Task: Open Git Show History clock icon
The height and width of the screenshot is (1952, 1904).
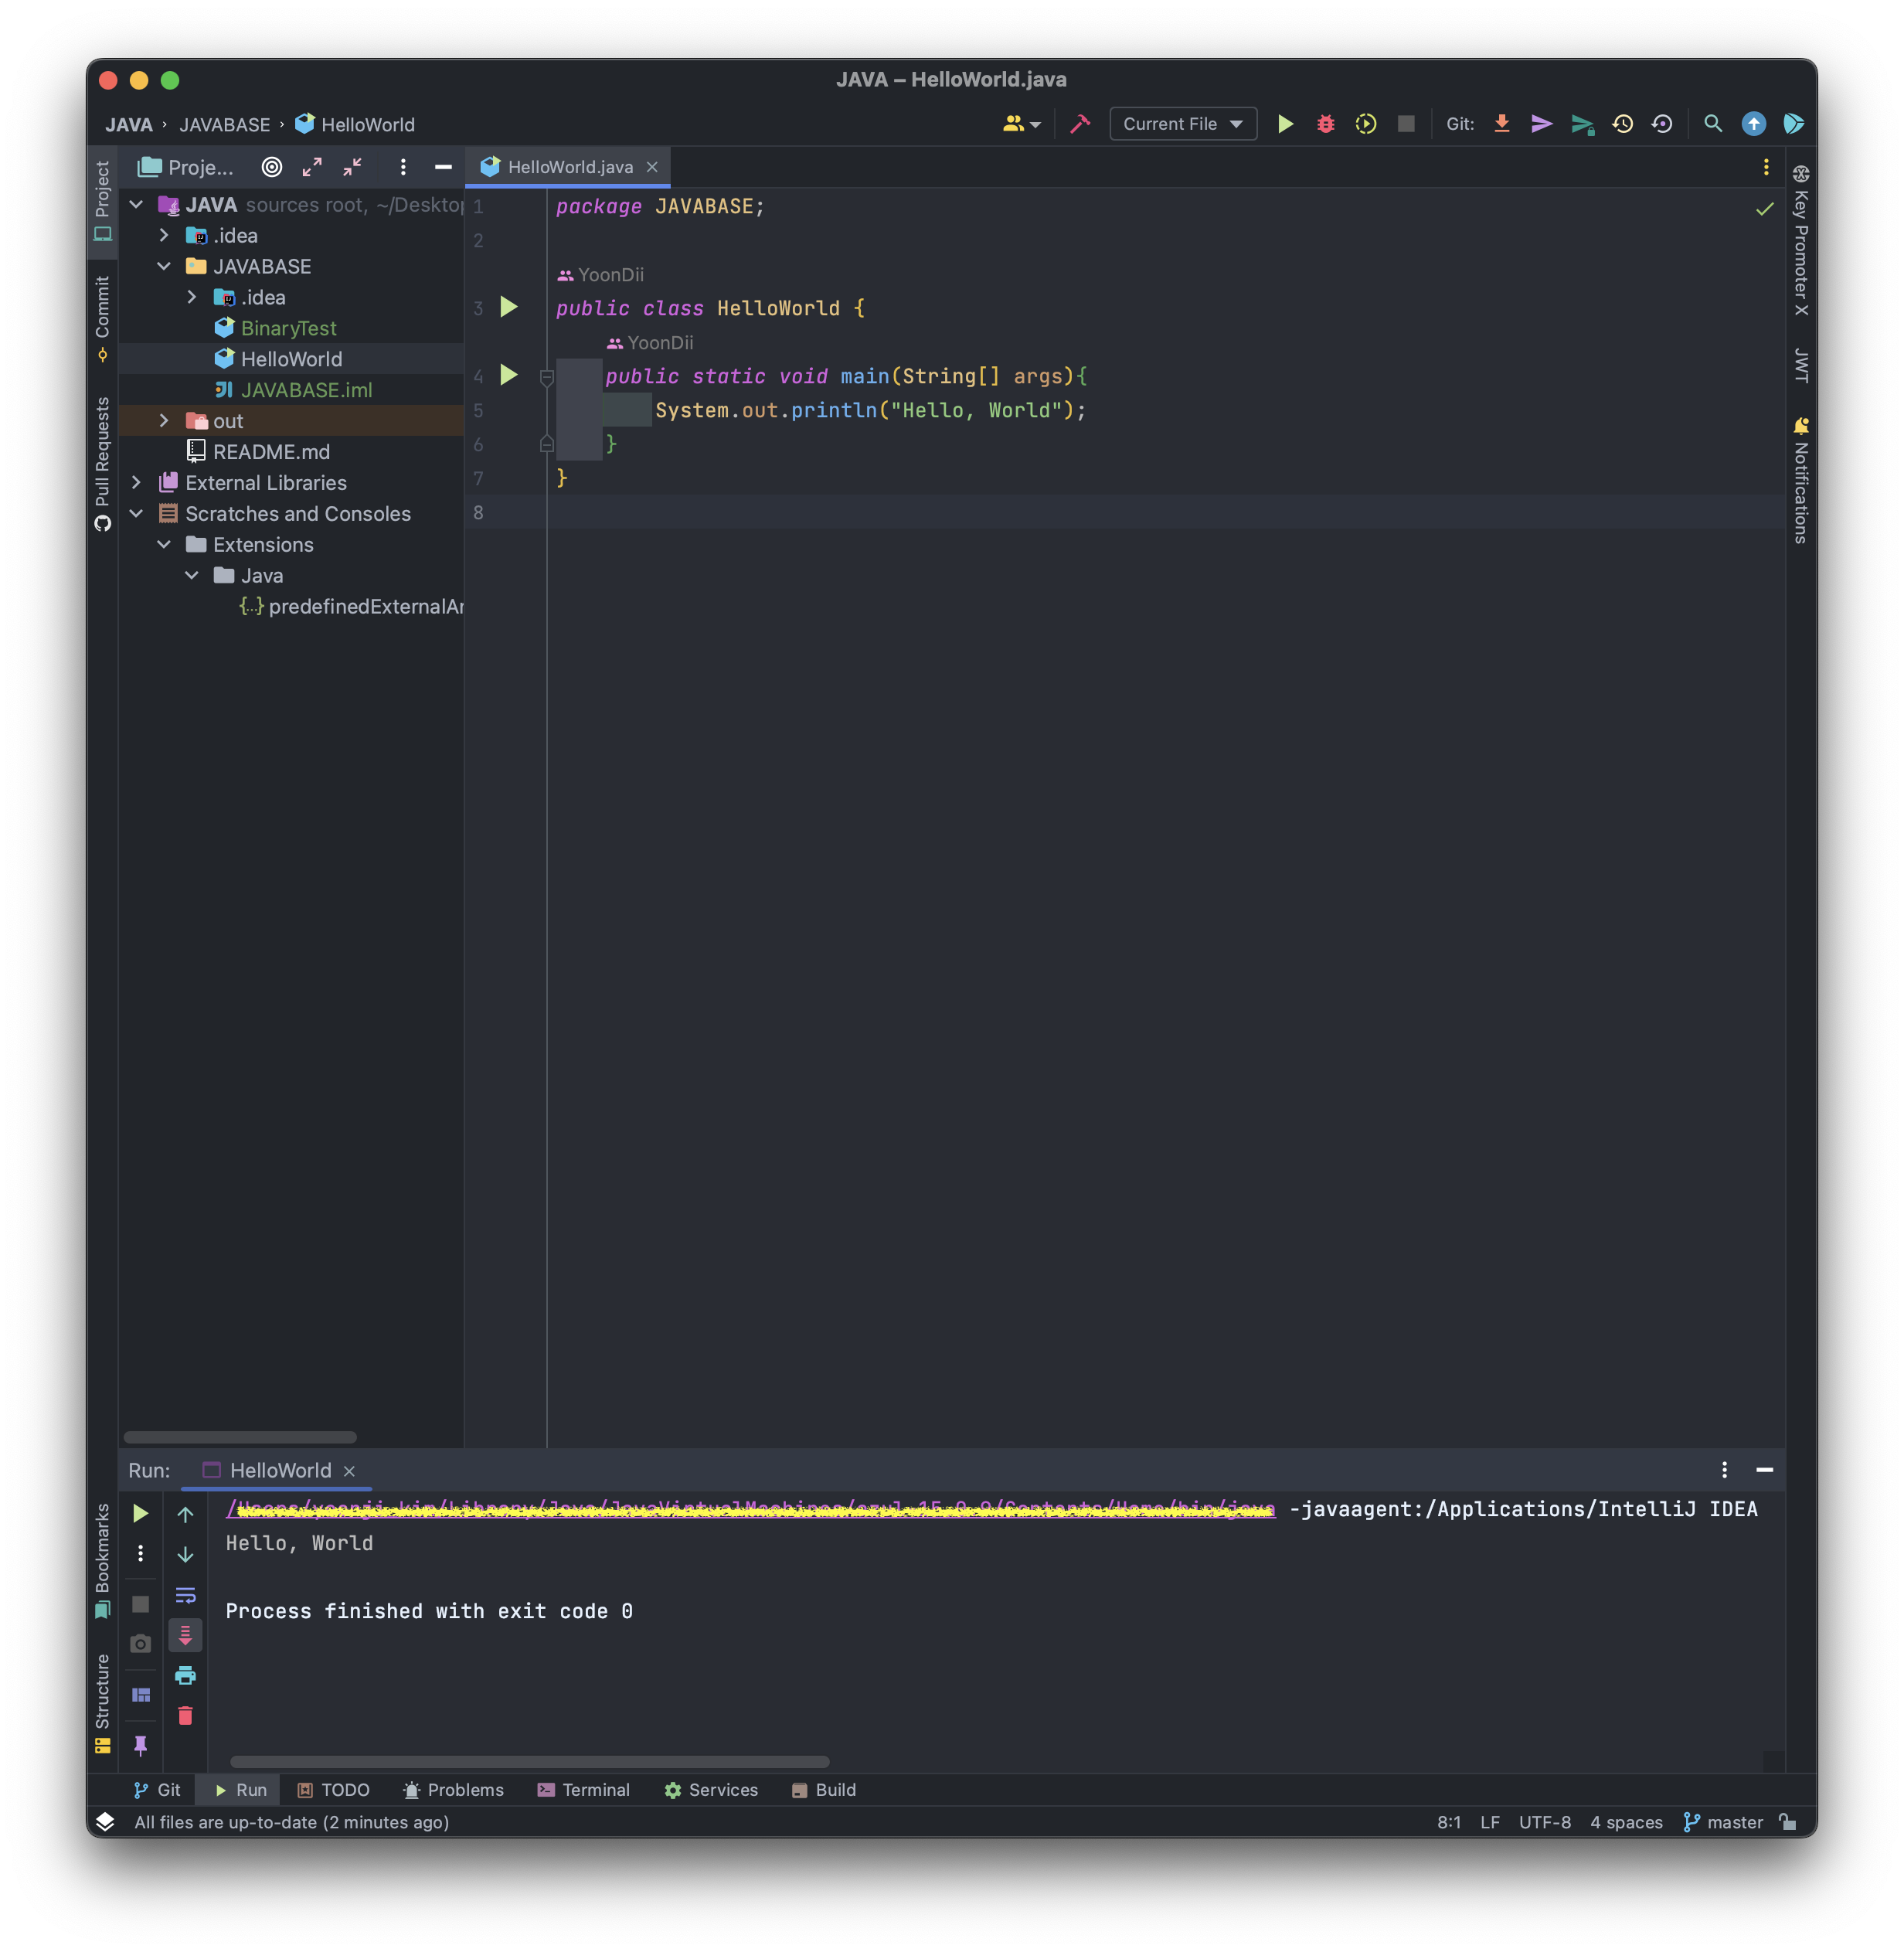Action: (1622, 124)
